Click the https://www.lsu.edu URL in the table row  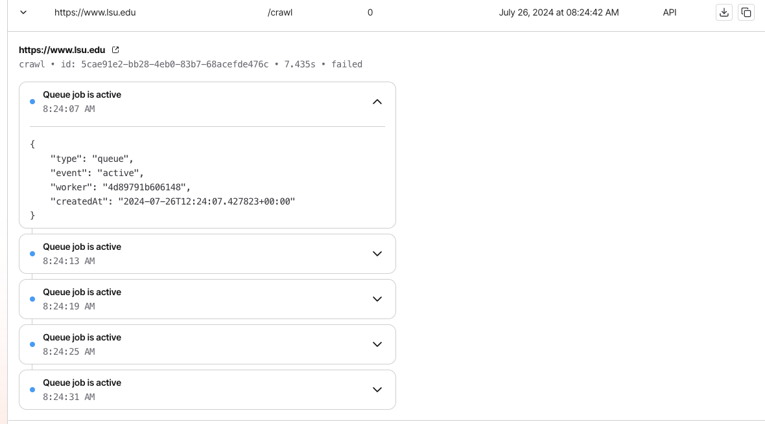point(95,12)
